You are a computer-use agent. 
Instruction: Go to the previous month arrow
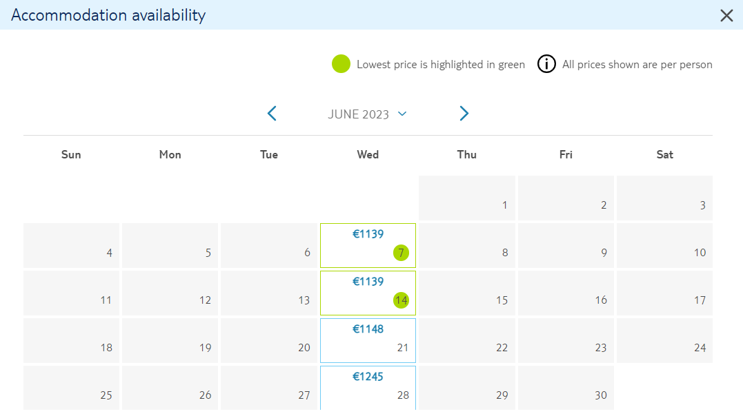[272, 114]
